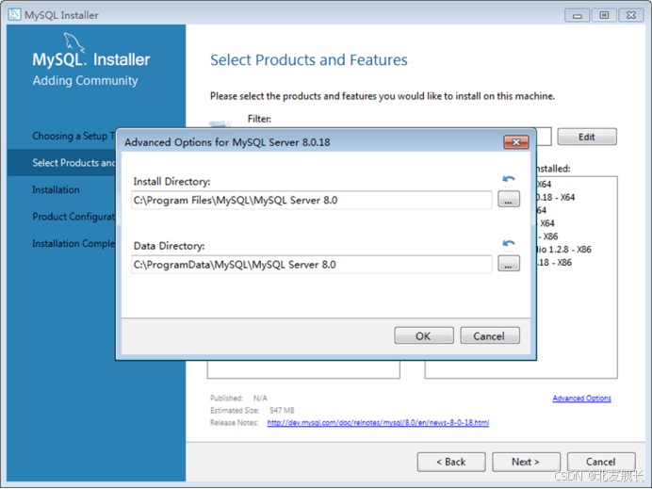Click the Install Directory path field
652x489 pixels.
pos(312,201)
